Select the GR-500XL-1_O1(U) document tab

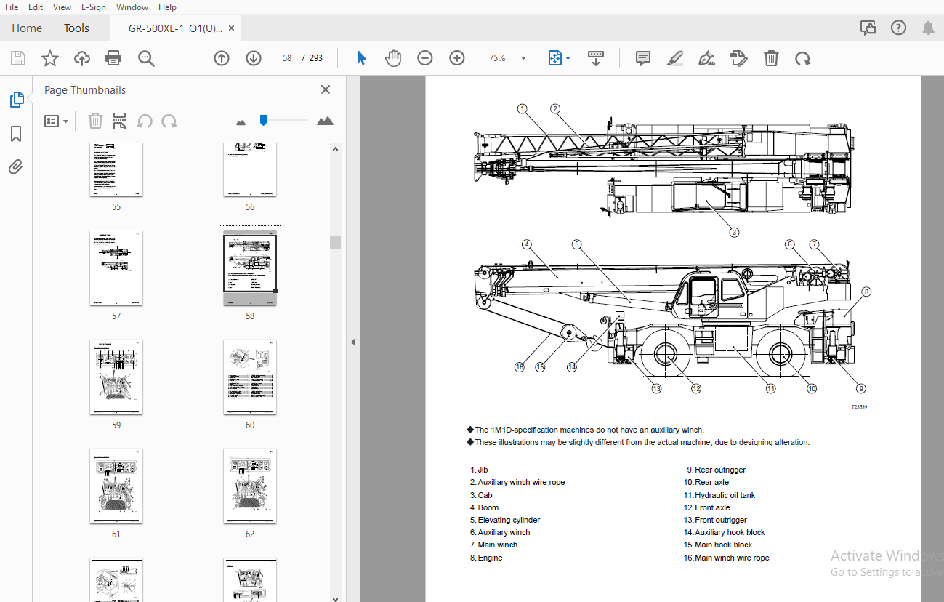(x=175, y=28)
